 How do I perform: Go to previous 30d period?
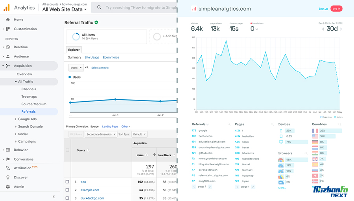tap(323, 29)
